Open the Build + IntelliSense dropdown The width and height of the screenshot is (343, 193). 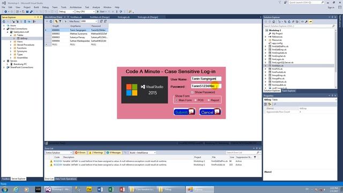coord(143,152)
